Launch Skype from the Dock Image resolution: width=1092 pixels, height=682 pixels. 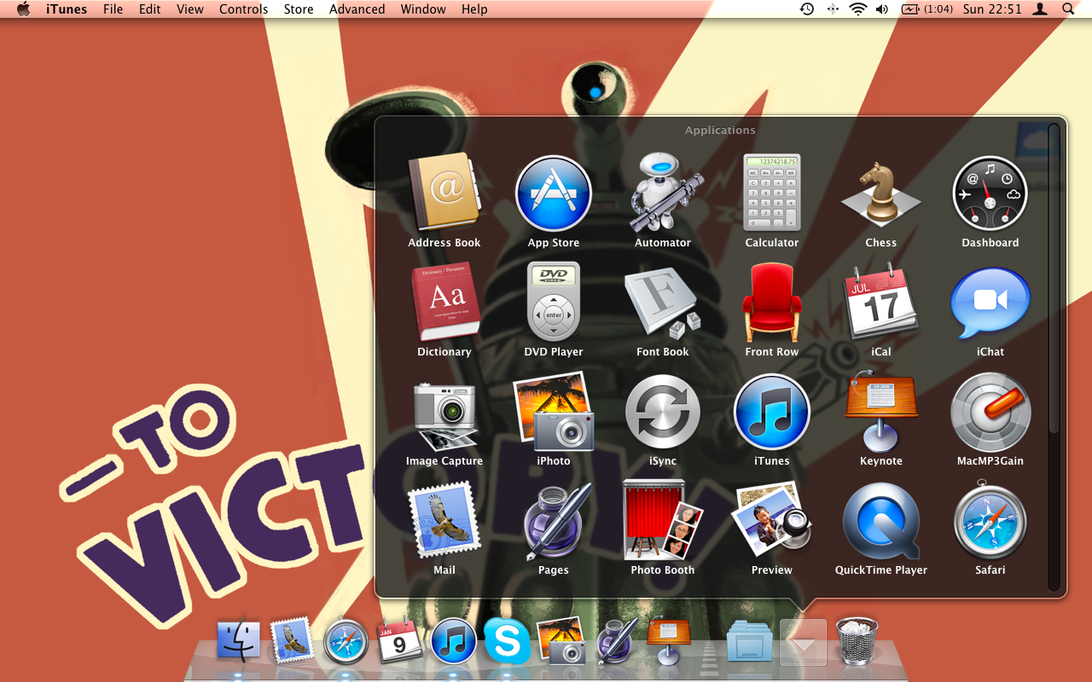click(507, 640)
